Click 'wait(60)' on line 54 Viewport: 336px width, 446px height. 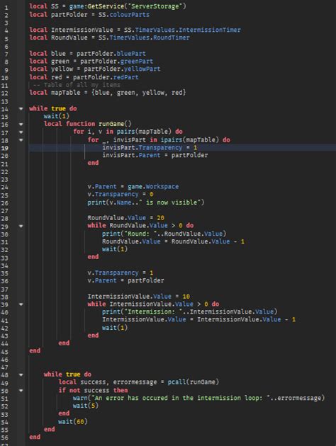(x=73, y=421)
